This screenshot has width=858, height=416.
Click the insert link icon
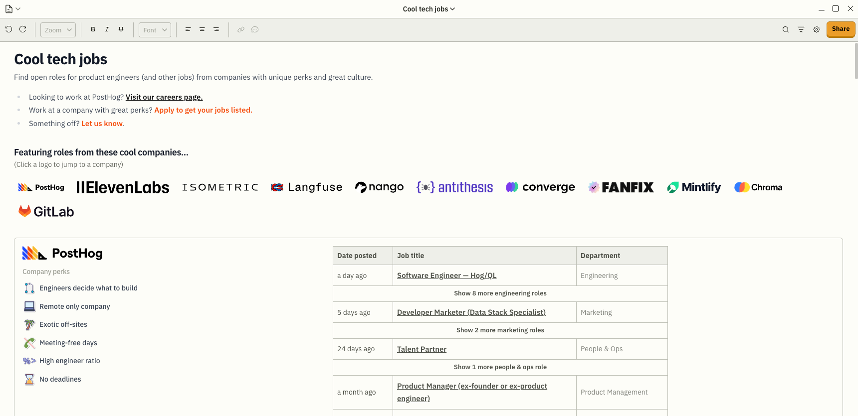[241, 29]
